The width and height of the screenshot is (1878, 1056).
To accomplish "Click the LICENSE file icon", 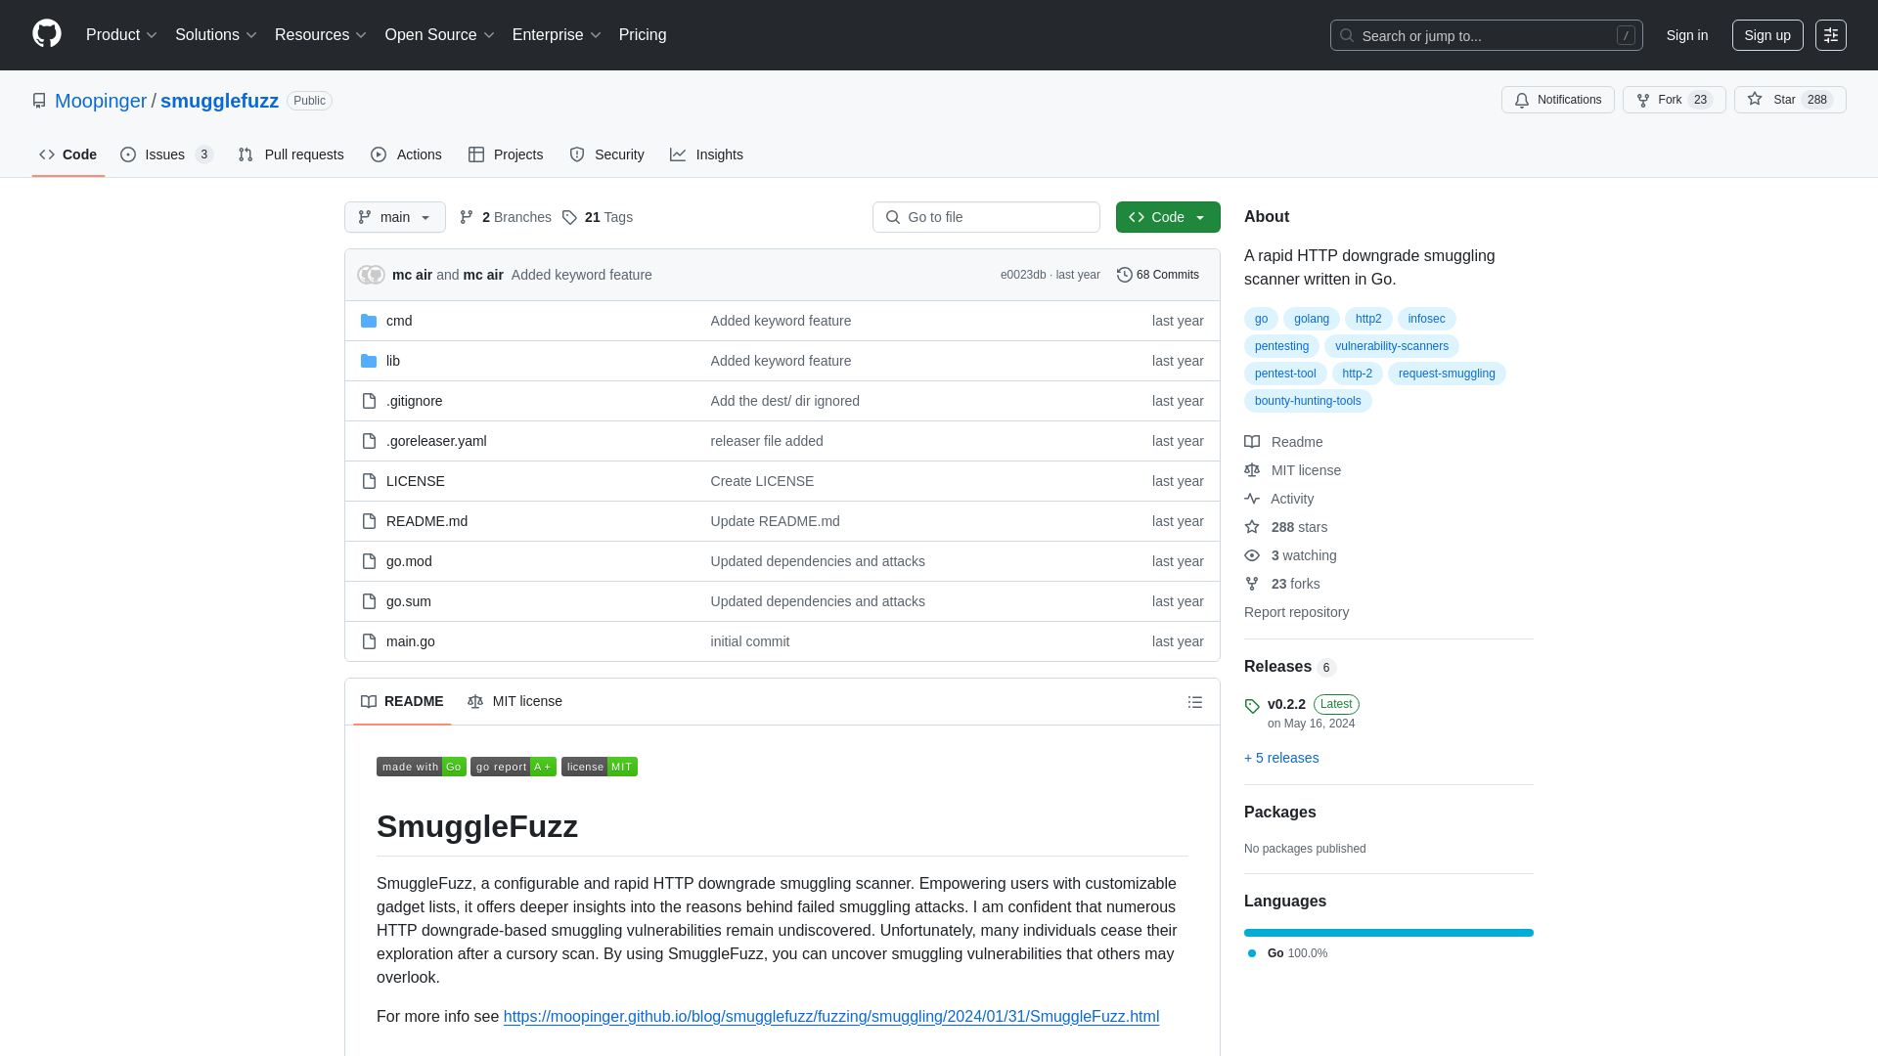I will pyautogui.click(x=369, y=481).
